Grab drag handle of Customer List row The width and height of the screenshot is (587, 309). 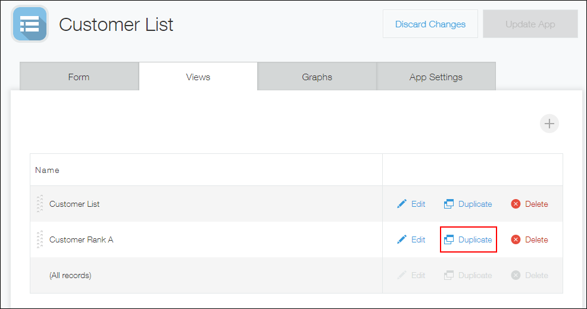coord(40,204)
